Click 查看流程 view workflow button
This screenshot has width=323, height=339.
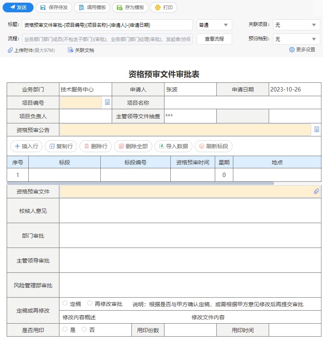(214, 39)
